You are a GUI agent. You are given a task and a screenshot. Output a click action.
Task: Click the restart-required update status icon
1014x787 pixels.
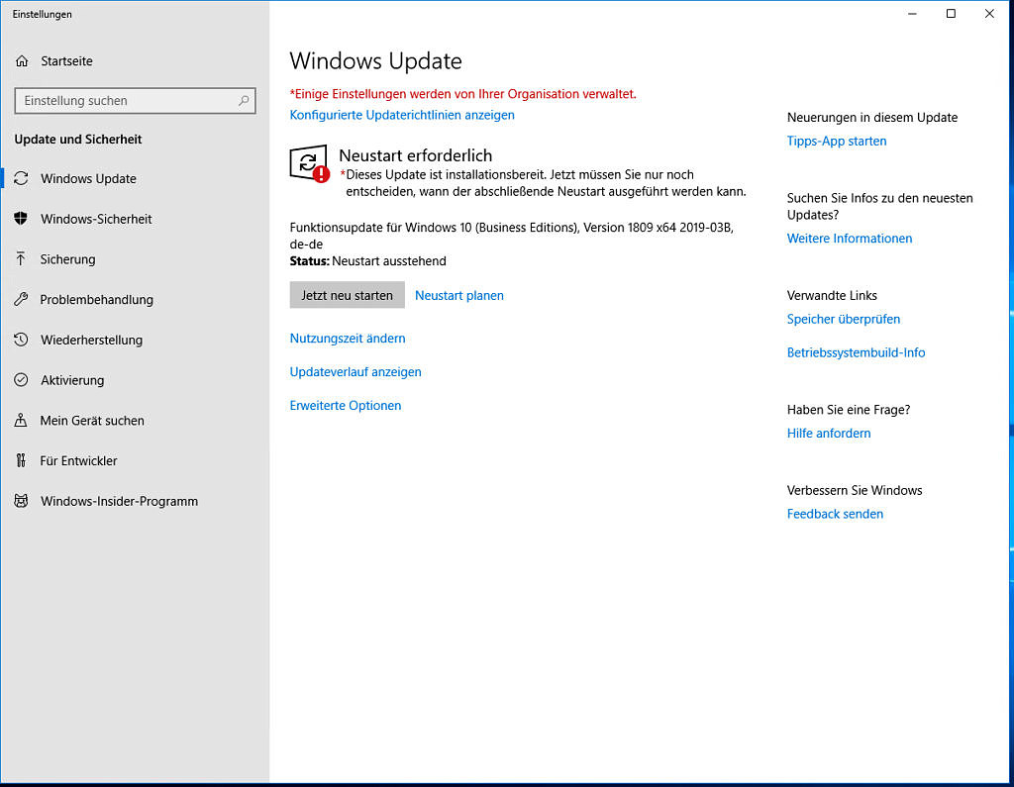click(x=309, y=164)
